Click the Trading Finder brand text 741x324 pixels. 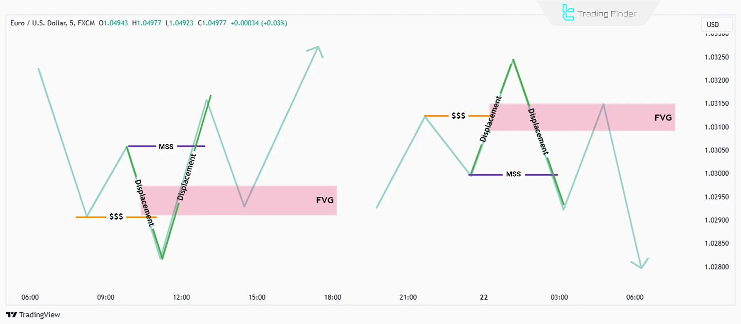tap(607, 14)
